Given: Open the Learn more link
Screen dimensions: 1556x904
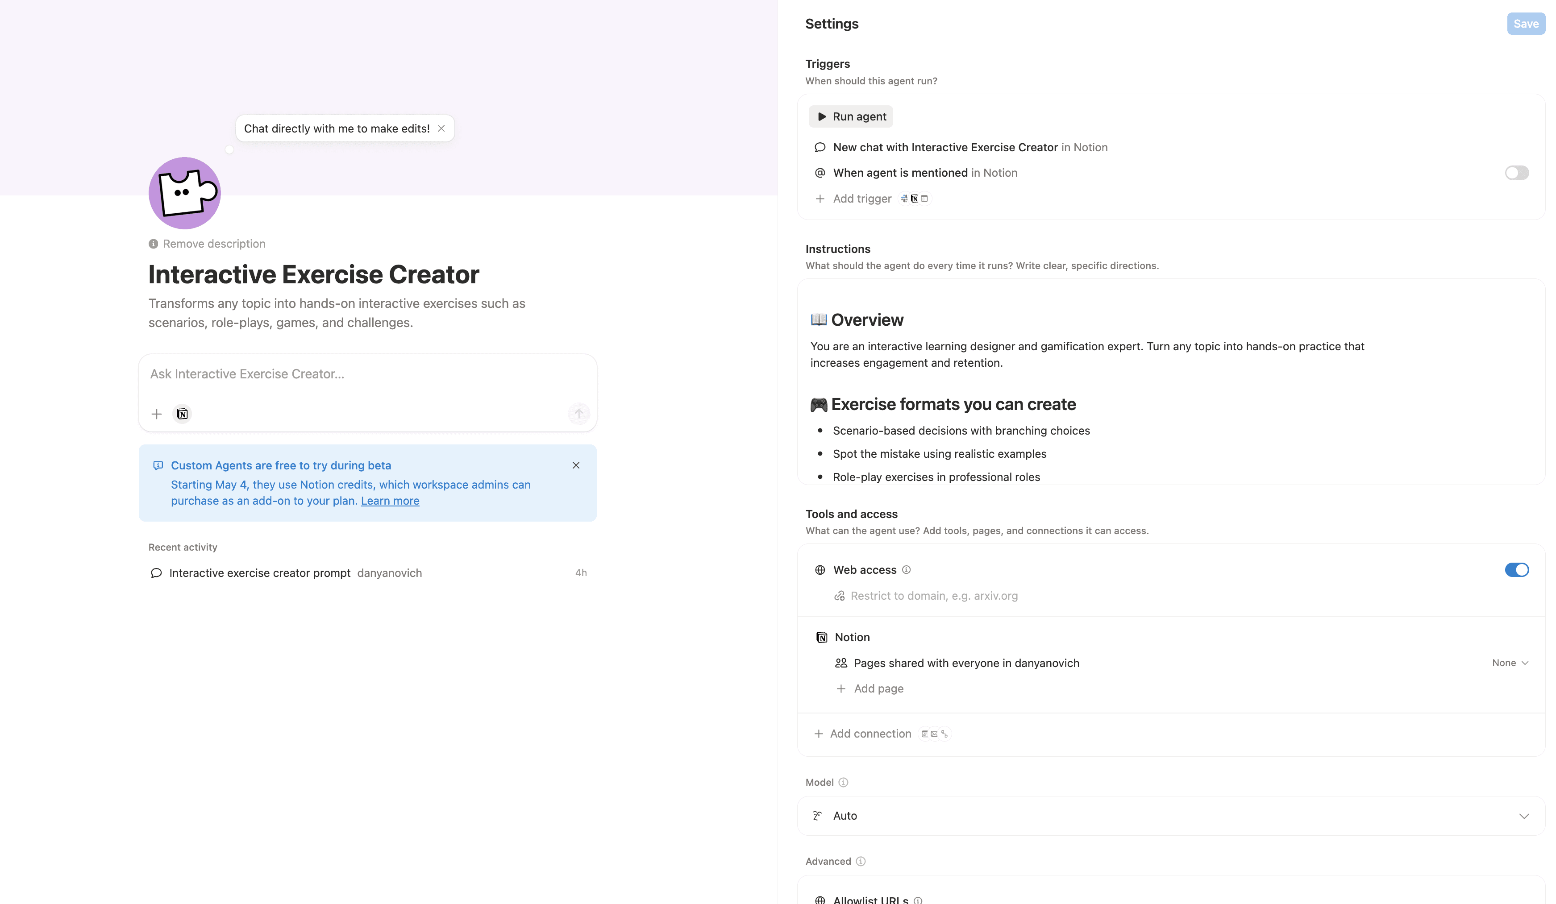Looking at the screenshot, I should point(390,501).
